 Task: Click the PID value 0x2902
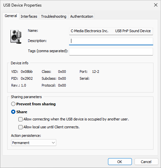coord(27,78)
